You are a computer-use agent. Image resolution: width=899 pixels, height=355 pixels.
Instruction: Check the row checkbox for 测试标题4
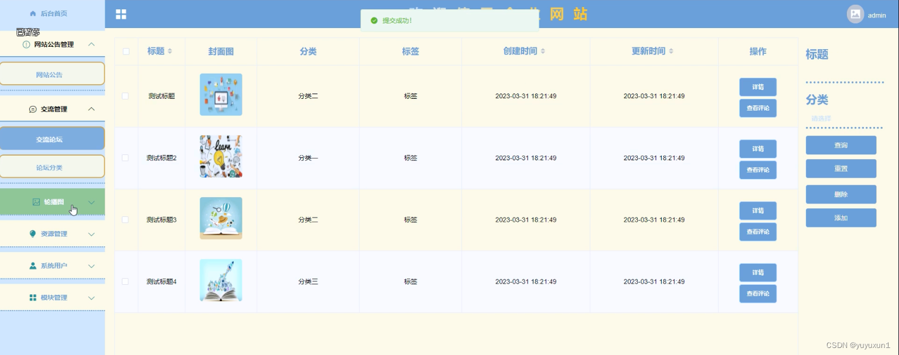click(125, 282)
